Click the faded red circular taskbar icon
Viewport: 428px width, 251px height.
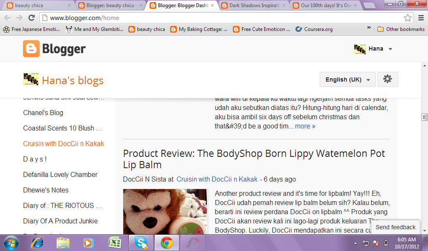coord(193,243)
